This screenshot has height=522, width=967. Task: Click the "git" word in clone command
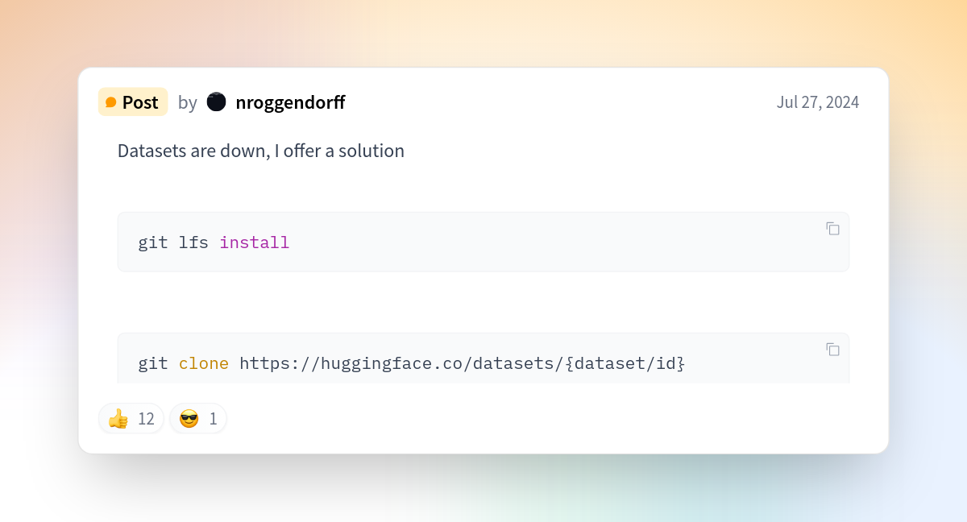click(x=153, y=363)
